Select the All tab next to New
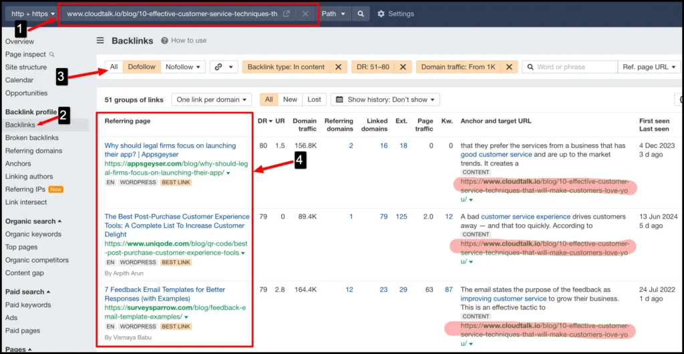Viewport: 684px width, 354px height. [x=269, y=100]
